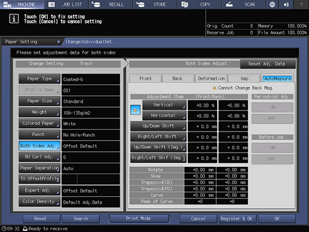Screen dimensions: 309x232
Task: Open Print Mode
Action: [x=139, y=218]
